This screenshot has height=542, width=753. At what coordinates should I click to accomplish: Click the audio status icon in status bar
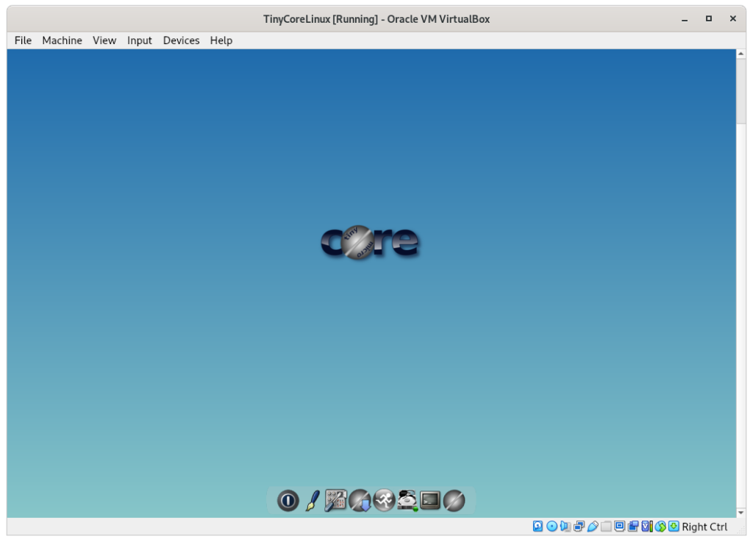click(564, 526)
